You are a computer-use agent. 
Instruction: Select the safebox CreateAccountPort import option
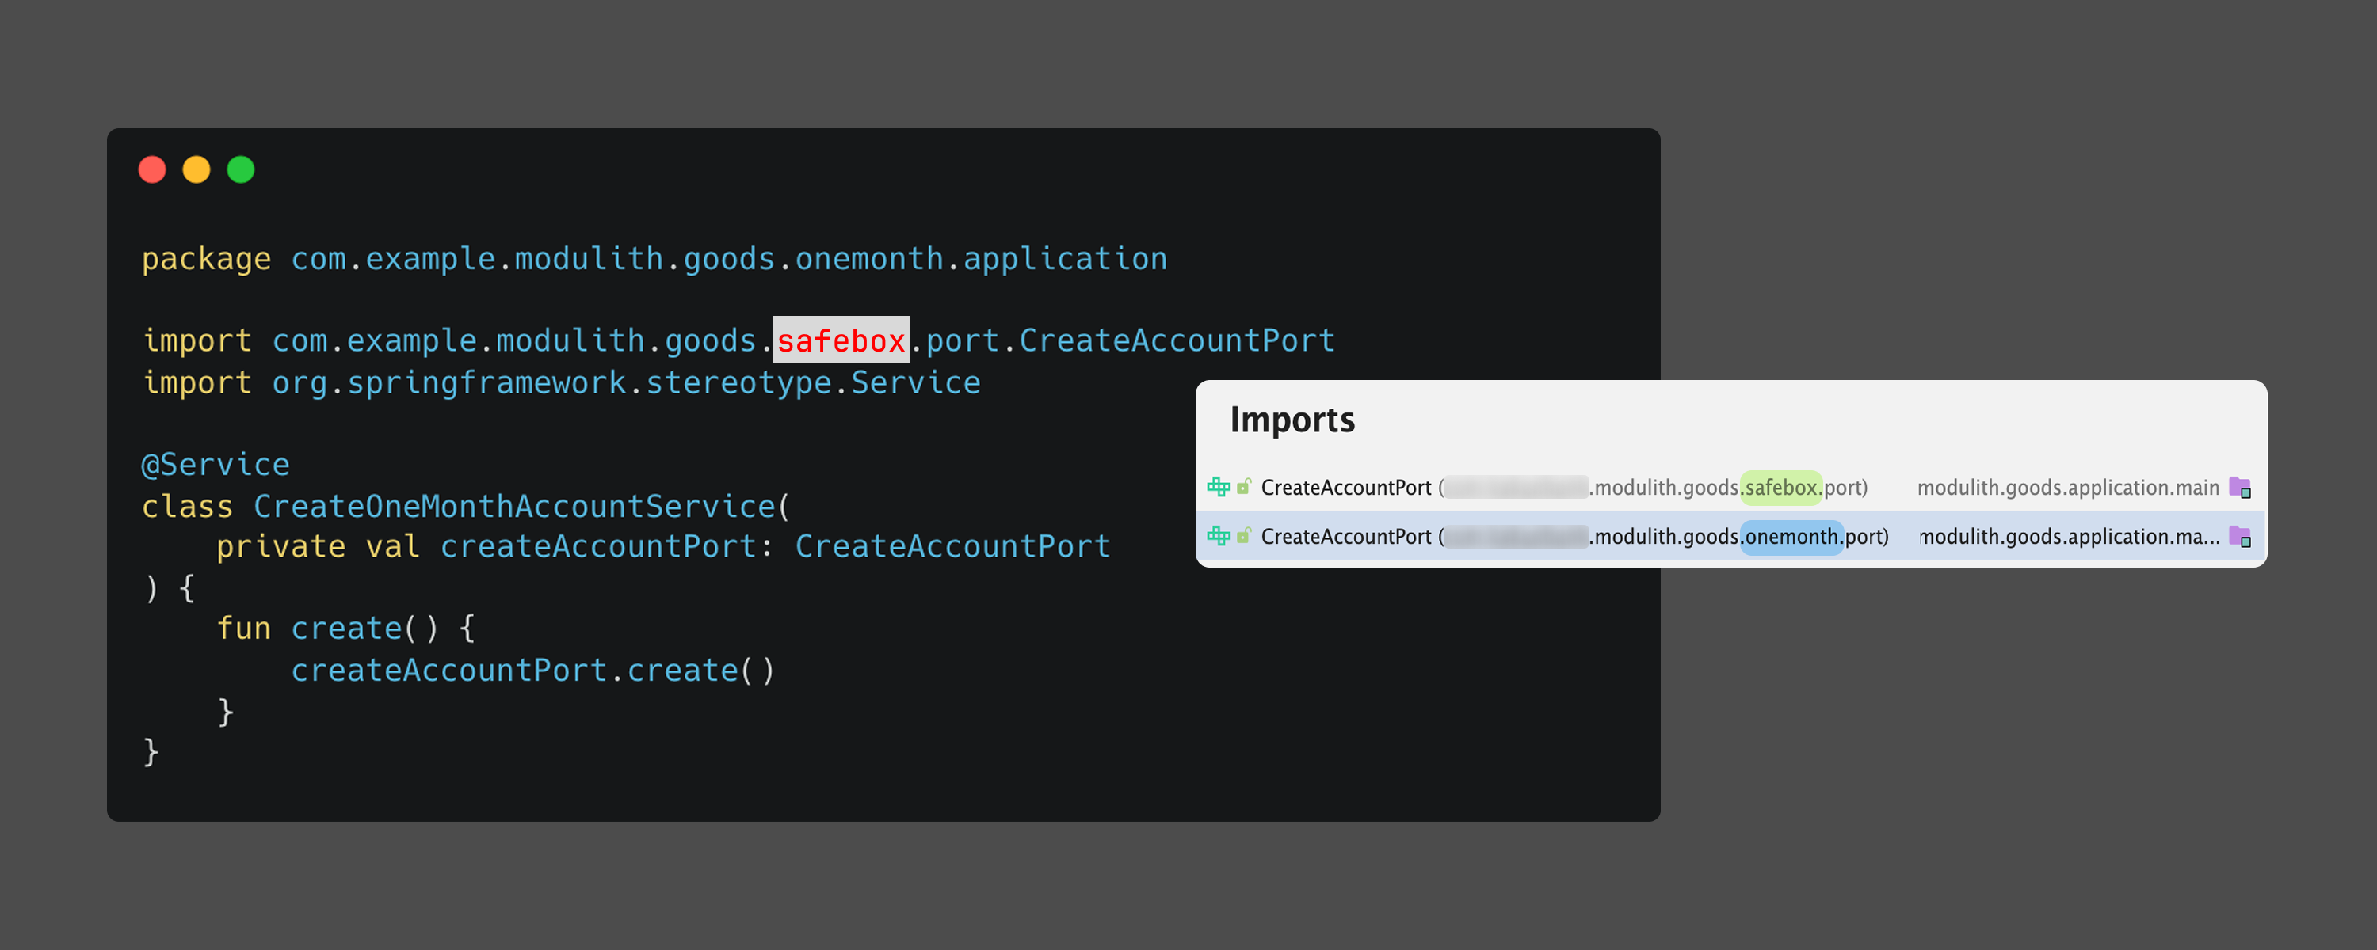[x=1345, y=488]
